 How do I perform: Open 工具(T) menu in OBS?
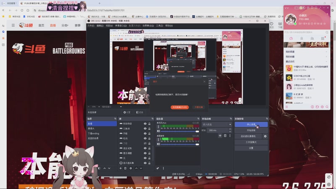(x=160, y=26)
